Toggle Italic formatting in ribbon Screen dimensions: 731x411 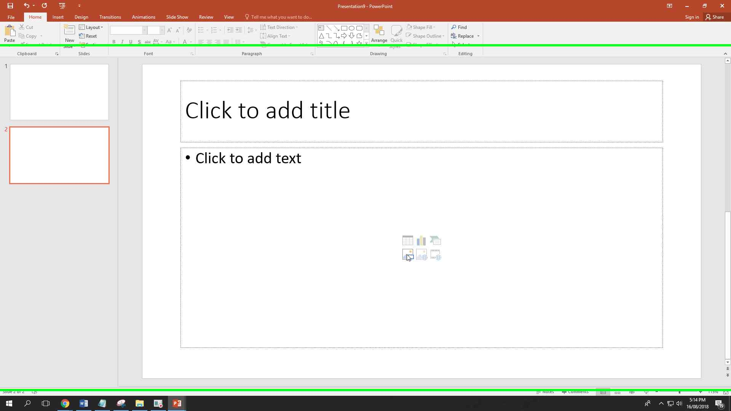point(122,42)
